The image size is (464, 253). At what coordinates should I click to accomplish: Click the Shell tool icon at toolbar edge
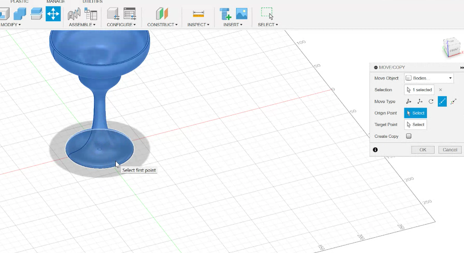click(5, 14)
